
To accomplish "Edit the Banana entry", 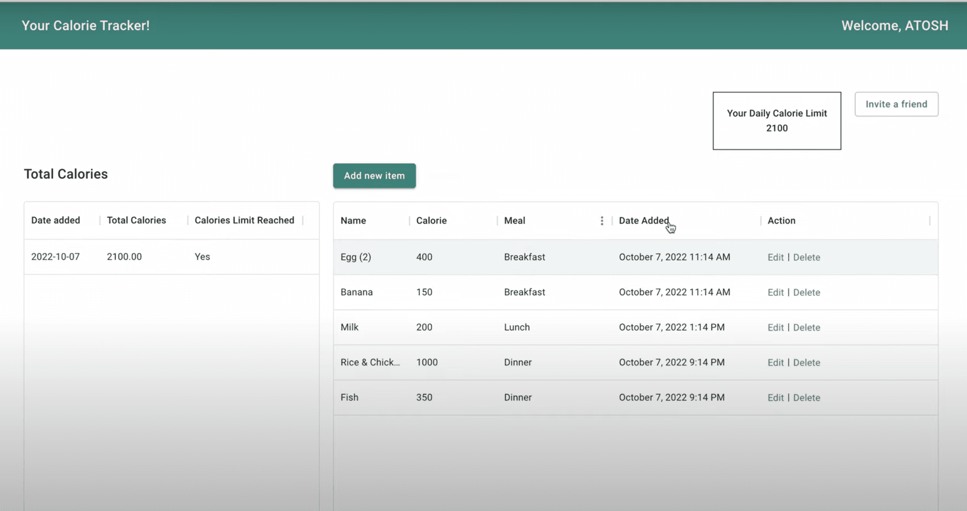I will click(x=775, y=293).
